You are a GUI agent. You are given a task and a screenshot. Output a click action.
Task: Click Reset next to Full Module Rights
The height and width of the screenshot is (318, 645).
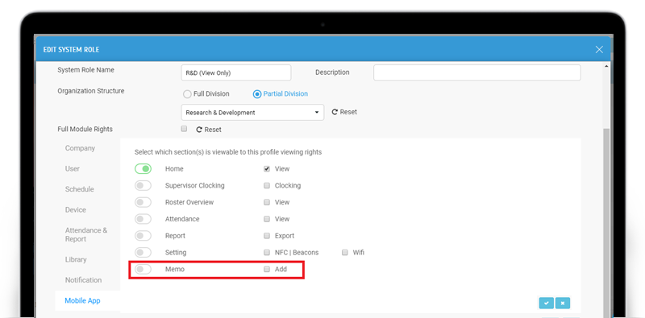(209, 130)
